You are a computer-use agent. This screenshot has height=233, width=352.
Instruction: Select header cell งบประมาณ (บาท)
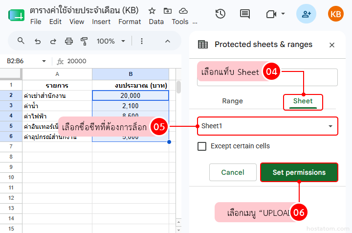[x=131, y=85]
